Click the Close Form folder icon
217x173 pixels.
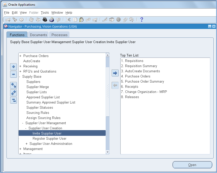[x=58, y=20]
